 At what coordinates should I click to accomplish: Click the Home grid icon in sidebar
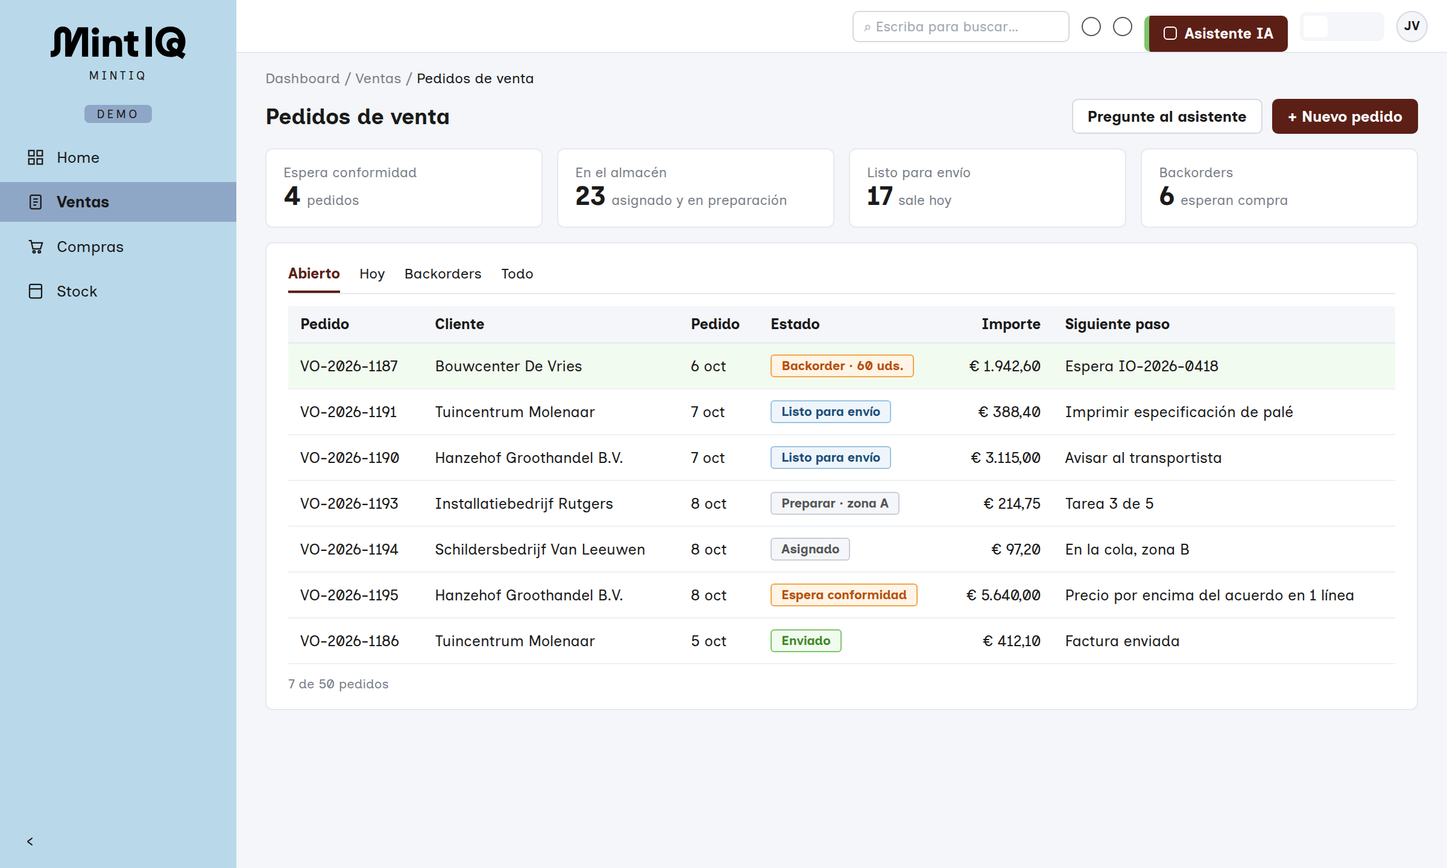(36, 157)
